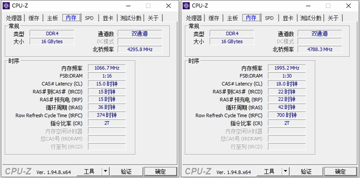Open the 工具 dropdown arrow in left window
The image size is (360, 178).
(105, 171)
